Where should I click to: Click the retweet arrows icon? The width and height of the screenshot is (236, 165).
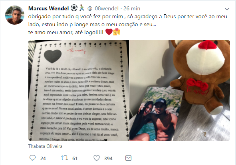(x=64, y=158)
